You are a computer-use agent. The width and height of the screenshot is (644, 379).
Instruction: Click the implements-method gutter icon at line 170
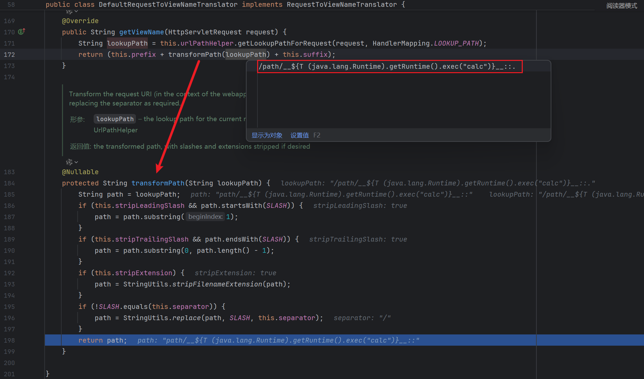[21, 32]
